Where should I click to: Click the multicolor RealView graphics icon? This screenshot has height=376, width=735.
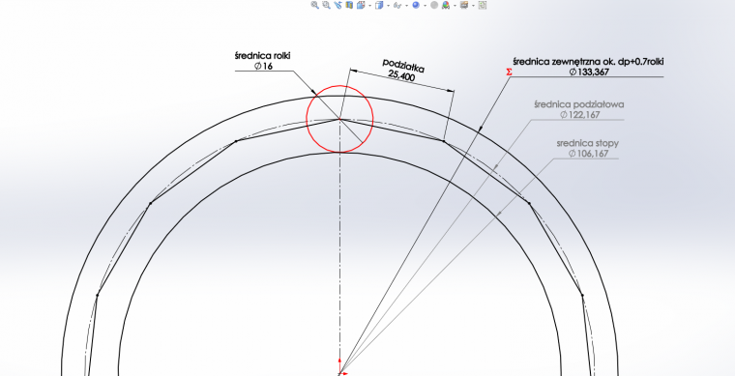(445, 5)
